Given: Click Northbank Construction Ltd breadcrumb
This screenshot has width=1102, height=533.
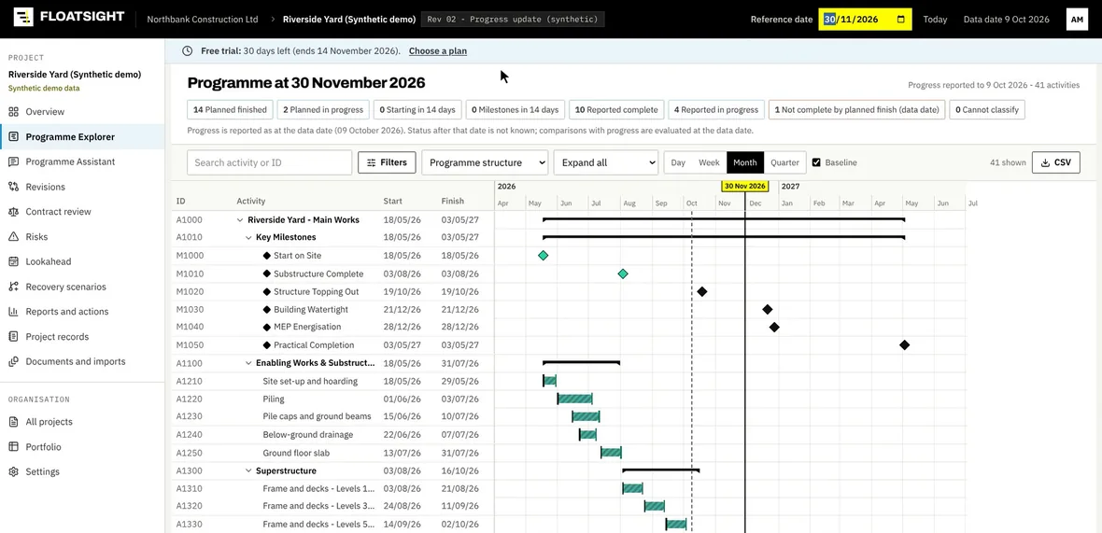Looking at the screenshot, I should point(203,19).
